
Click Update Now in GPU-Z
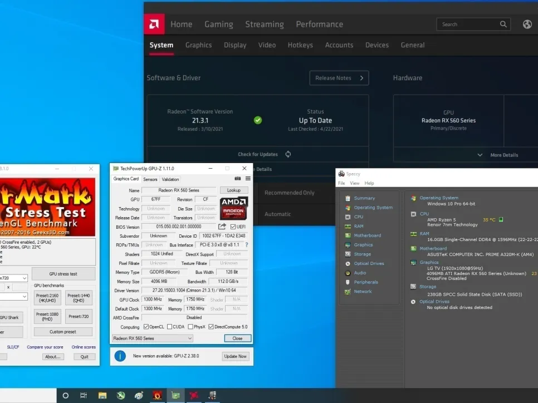(x=235, y=356)
